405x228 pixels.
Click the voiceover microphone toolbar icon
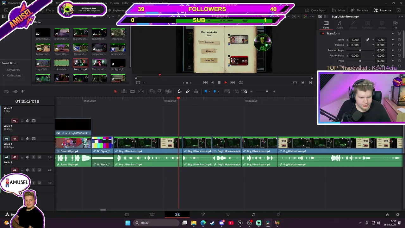tap(23, 92)
